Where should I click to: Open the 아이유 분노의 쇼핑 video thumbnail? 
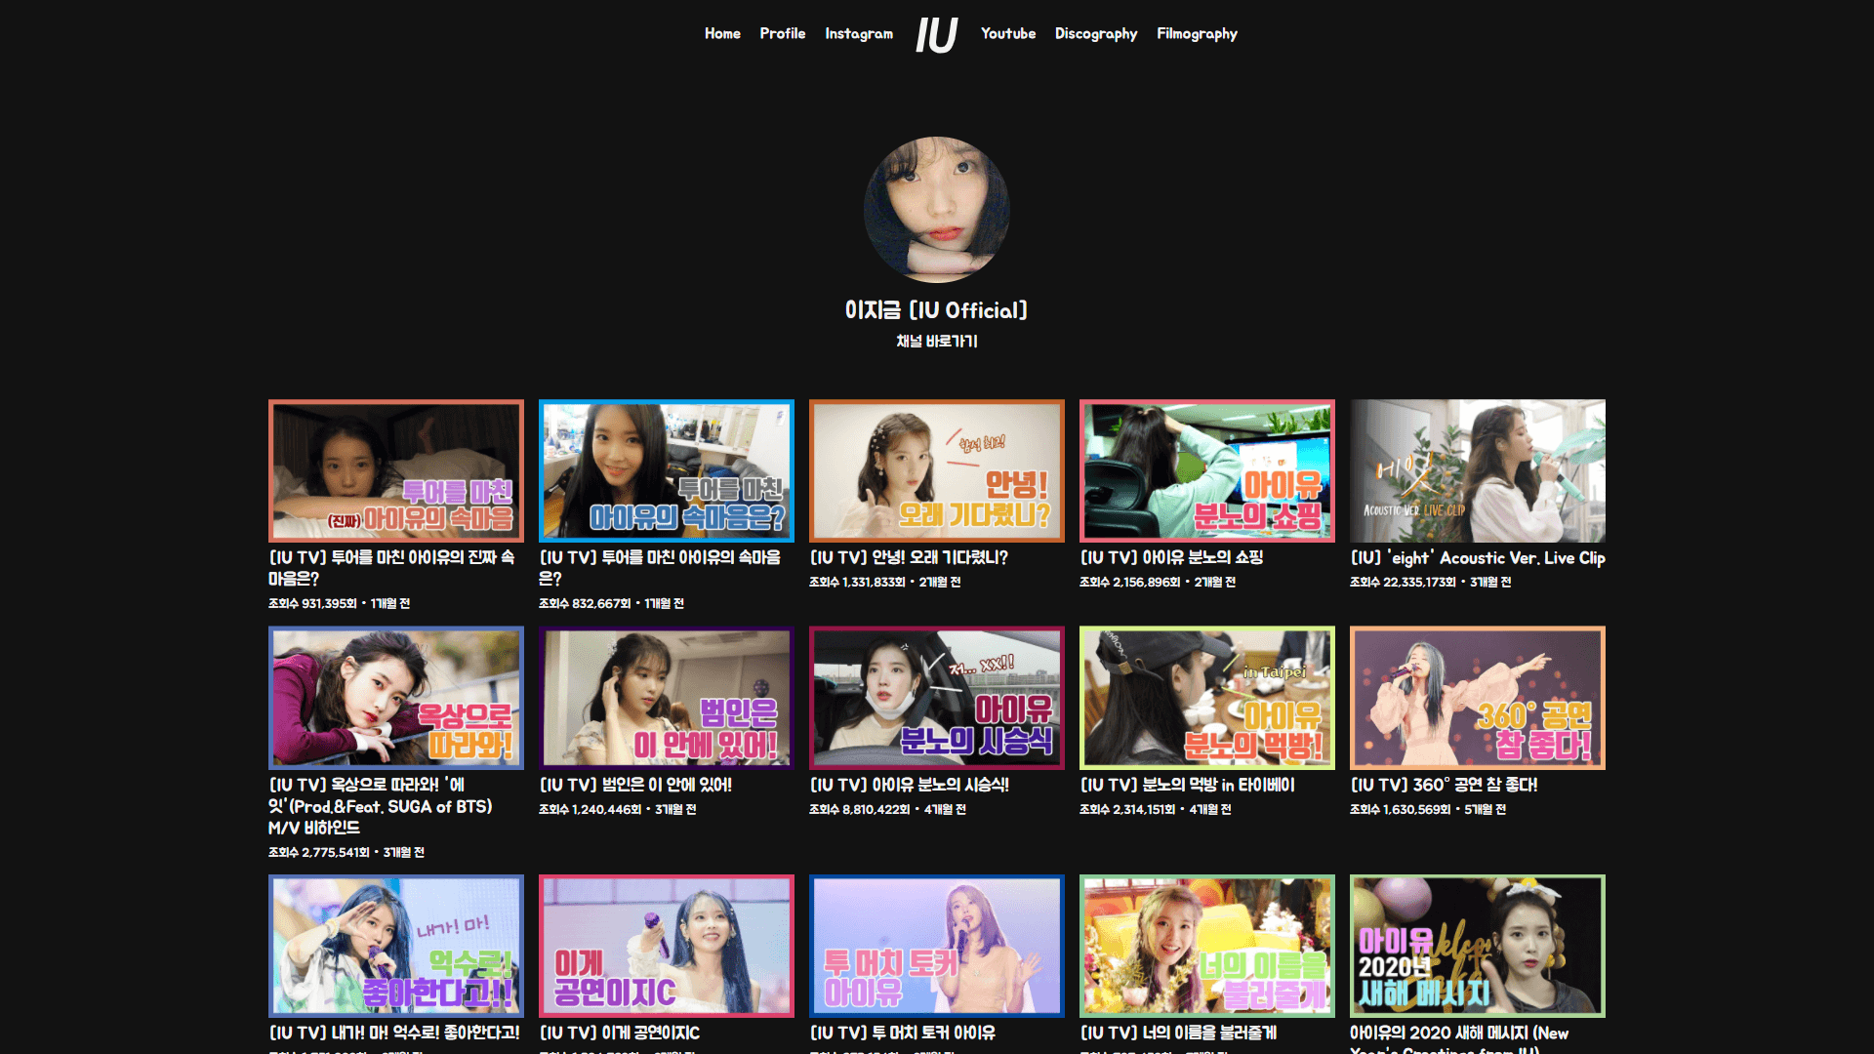[1206, 470]
